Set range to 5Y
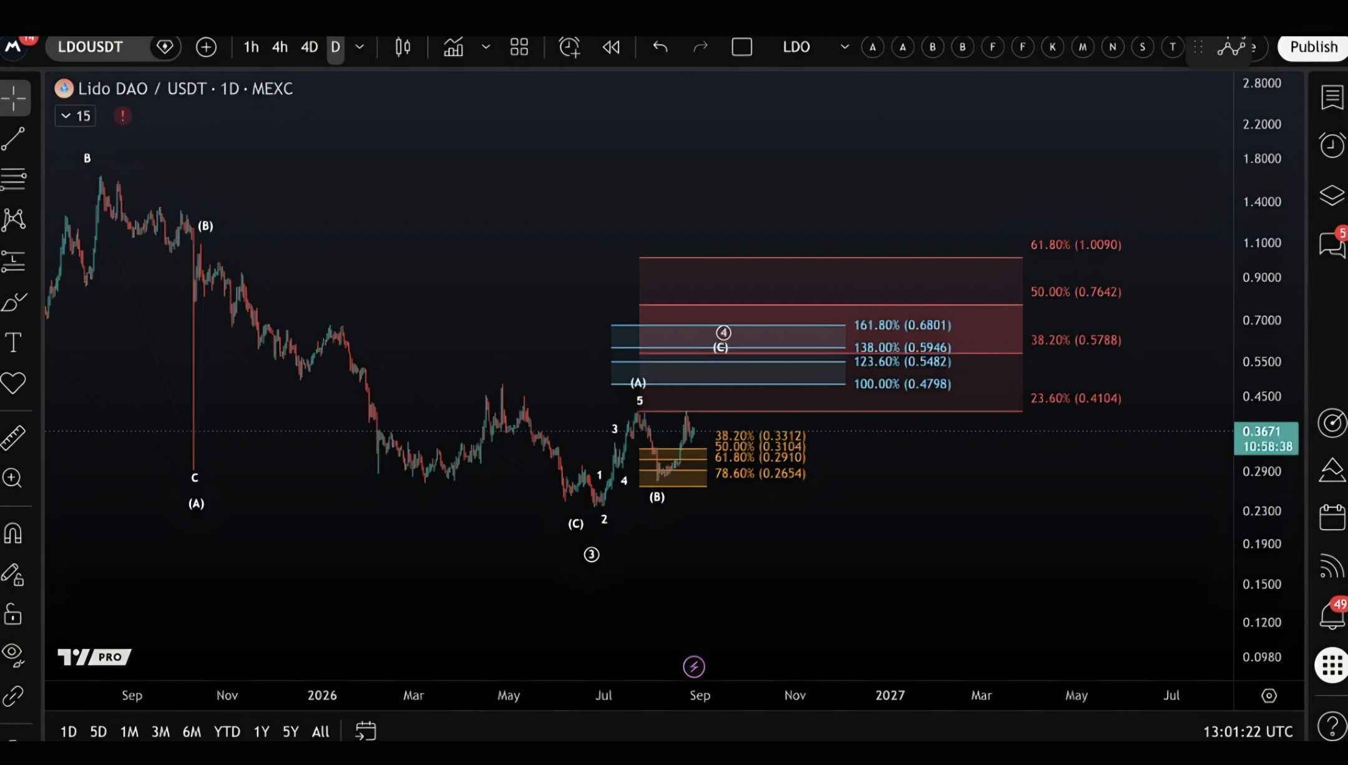Image resolution: width=1348 pixels, height=765 pixels. tap(290, 731)
